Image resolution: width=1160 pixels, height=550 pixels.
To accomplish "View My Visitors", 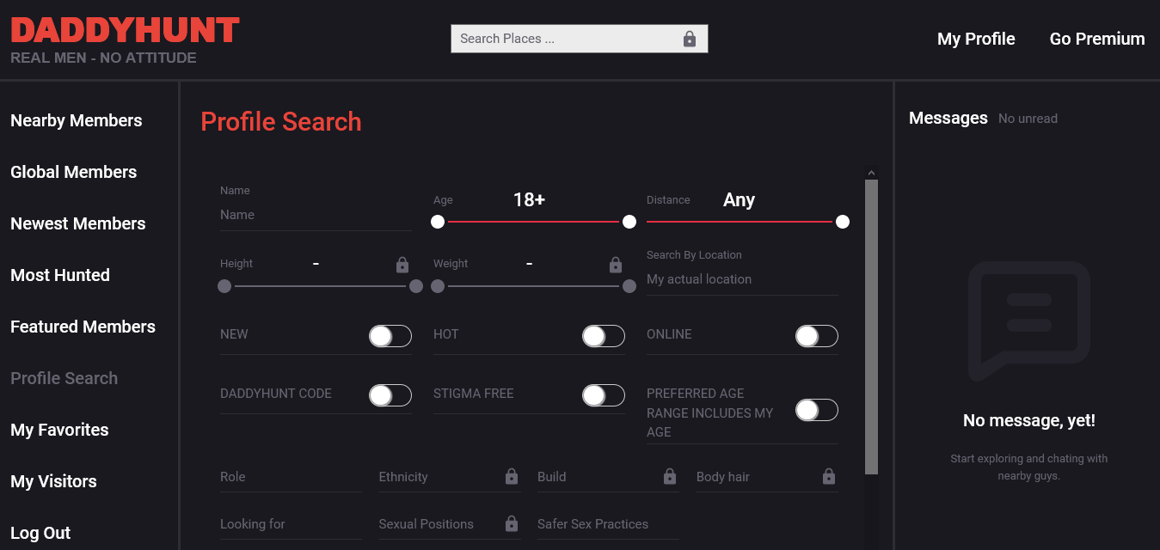I will tap(54, 481).
